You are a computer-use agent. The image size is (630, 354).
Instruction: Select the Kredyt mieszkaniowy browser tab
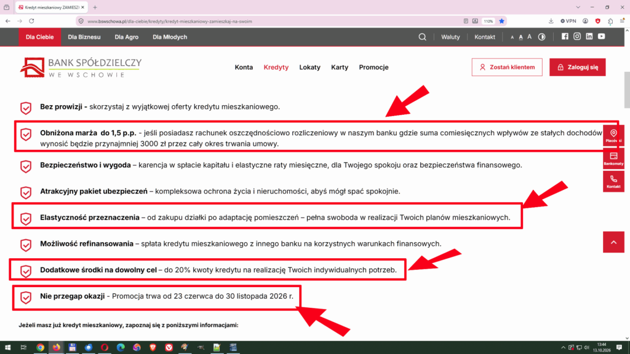point(52,7)
